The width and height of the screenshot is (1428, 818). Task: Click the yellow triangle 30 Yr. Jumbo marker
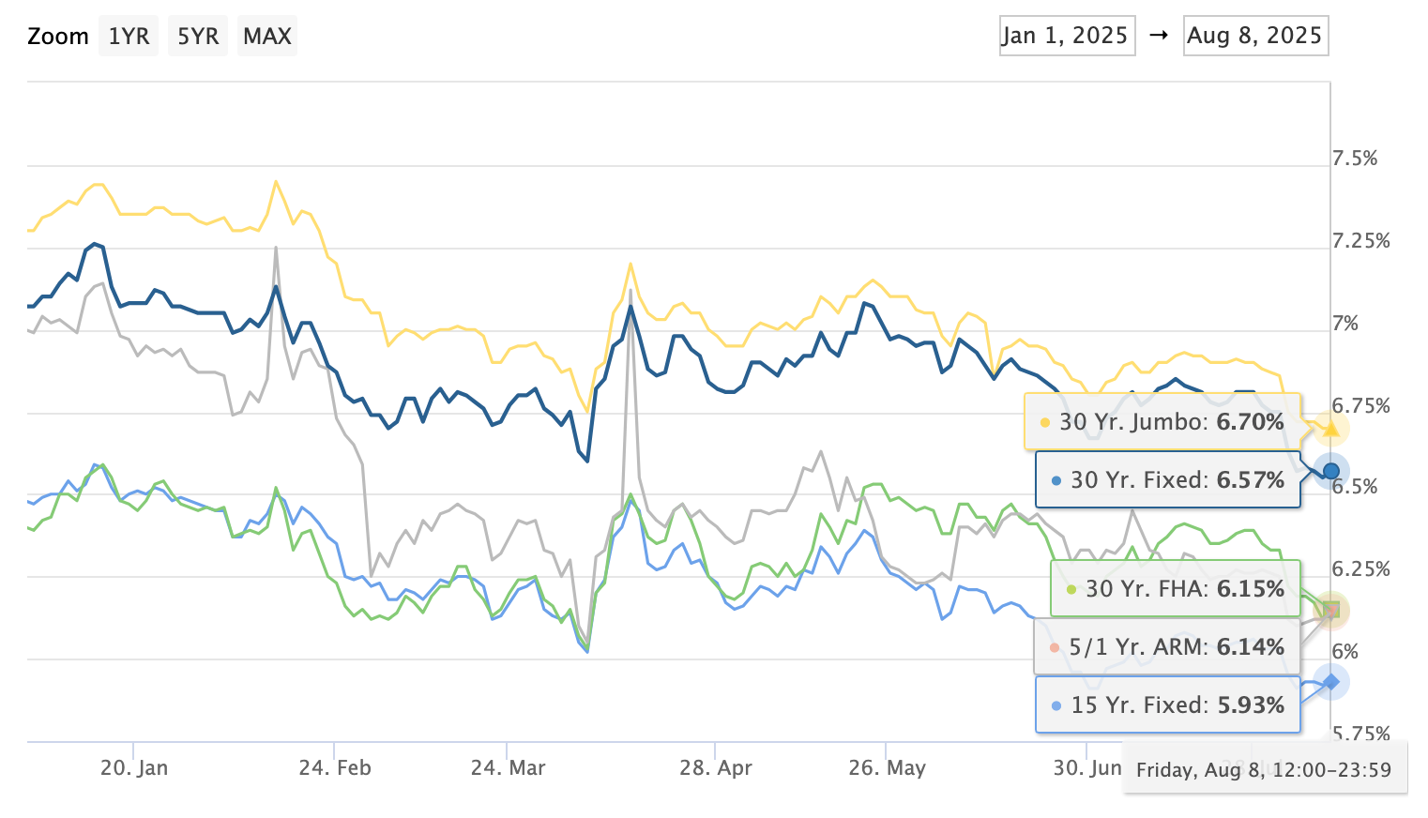[x=1330, y=428]
